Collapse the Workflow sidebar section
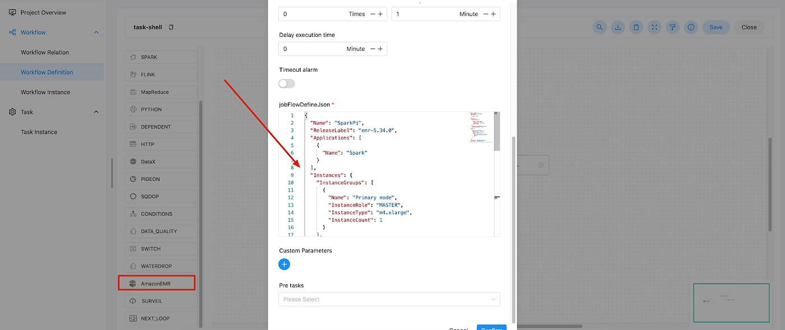785x330 pixels. click(95, 32)
